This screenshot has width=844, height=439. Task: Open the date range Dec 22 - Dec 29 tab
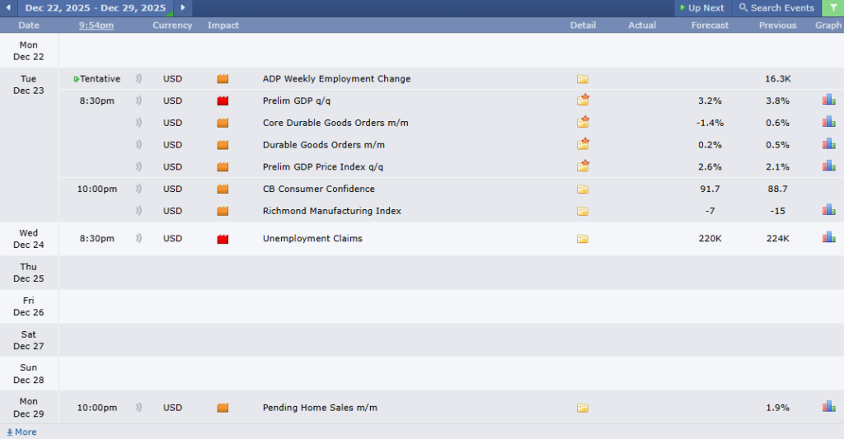(95, 8)
